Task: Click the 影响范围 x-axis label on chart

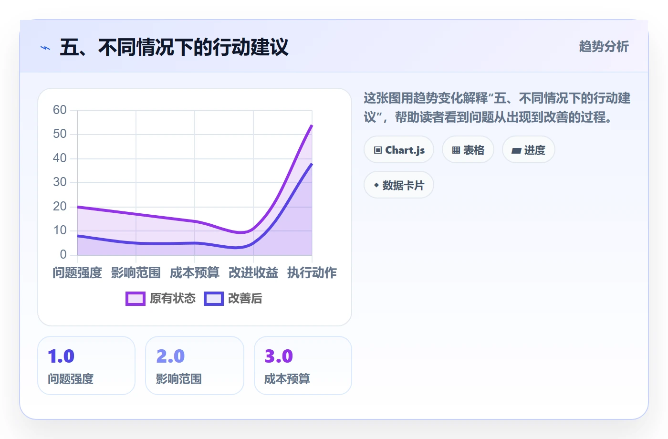Action: click(136, 273)
